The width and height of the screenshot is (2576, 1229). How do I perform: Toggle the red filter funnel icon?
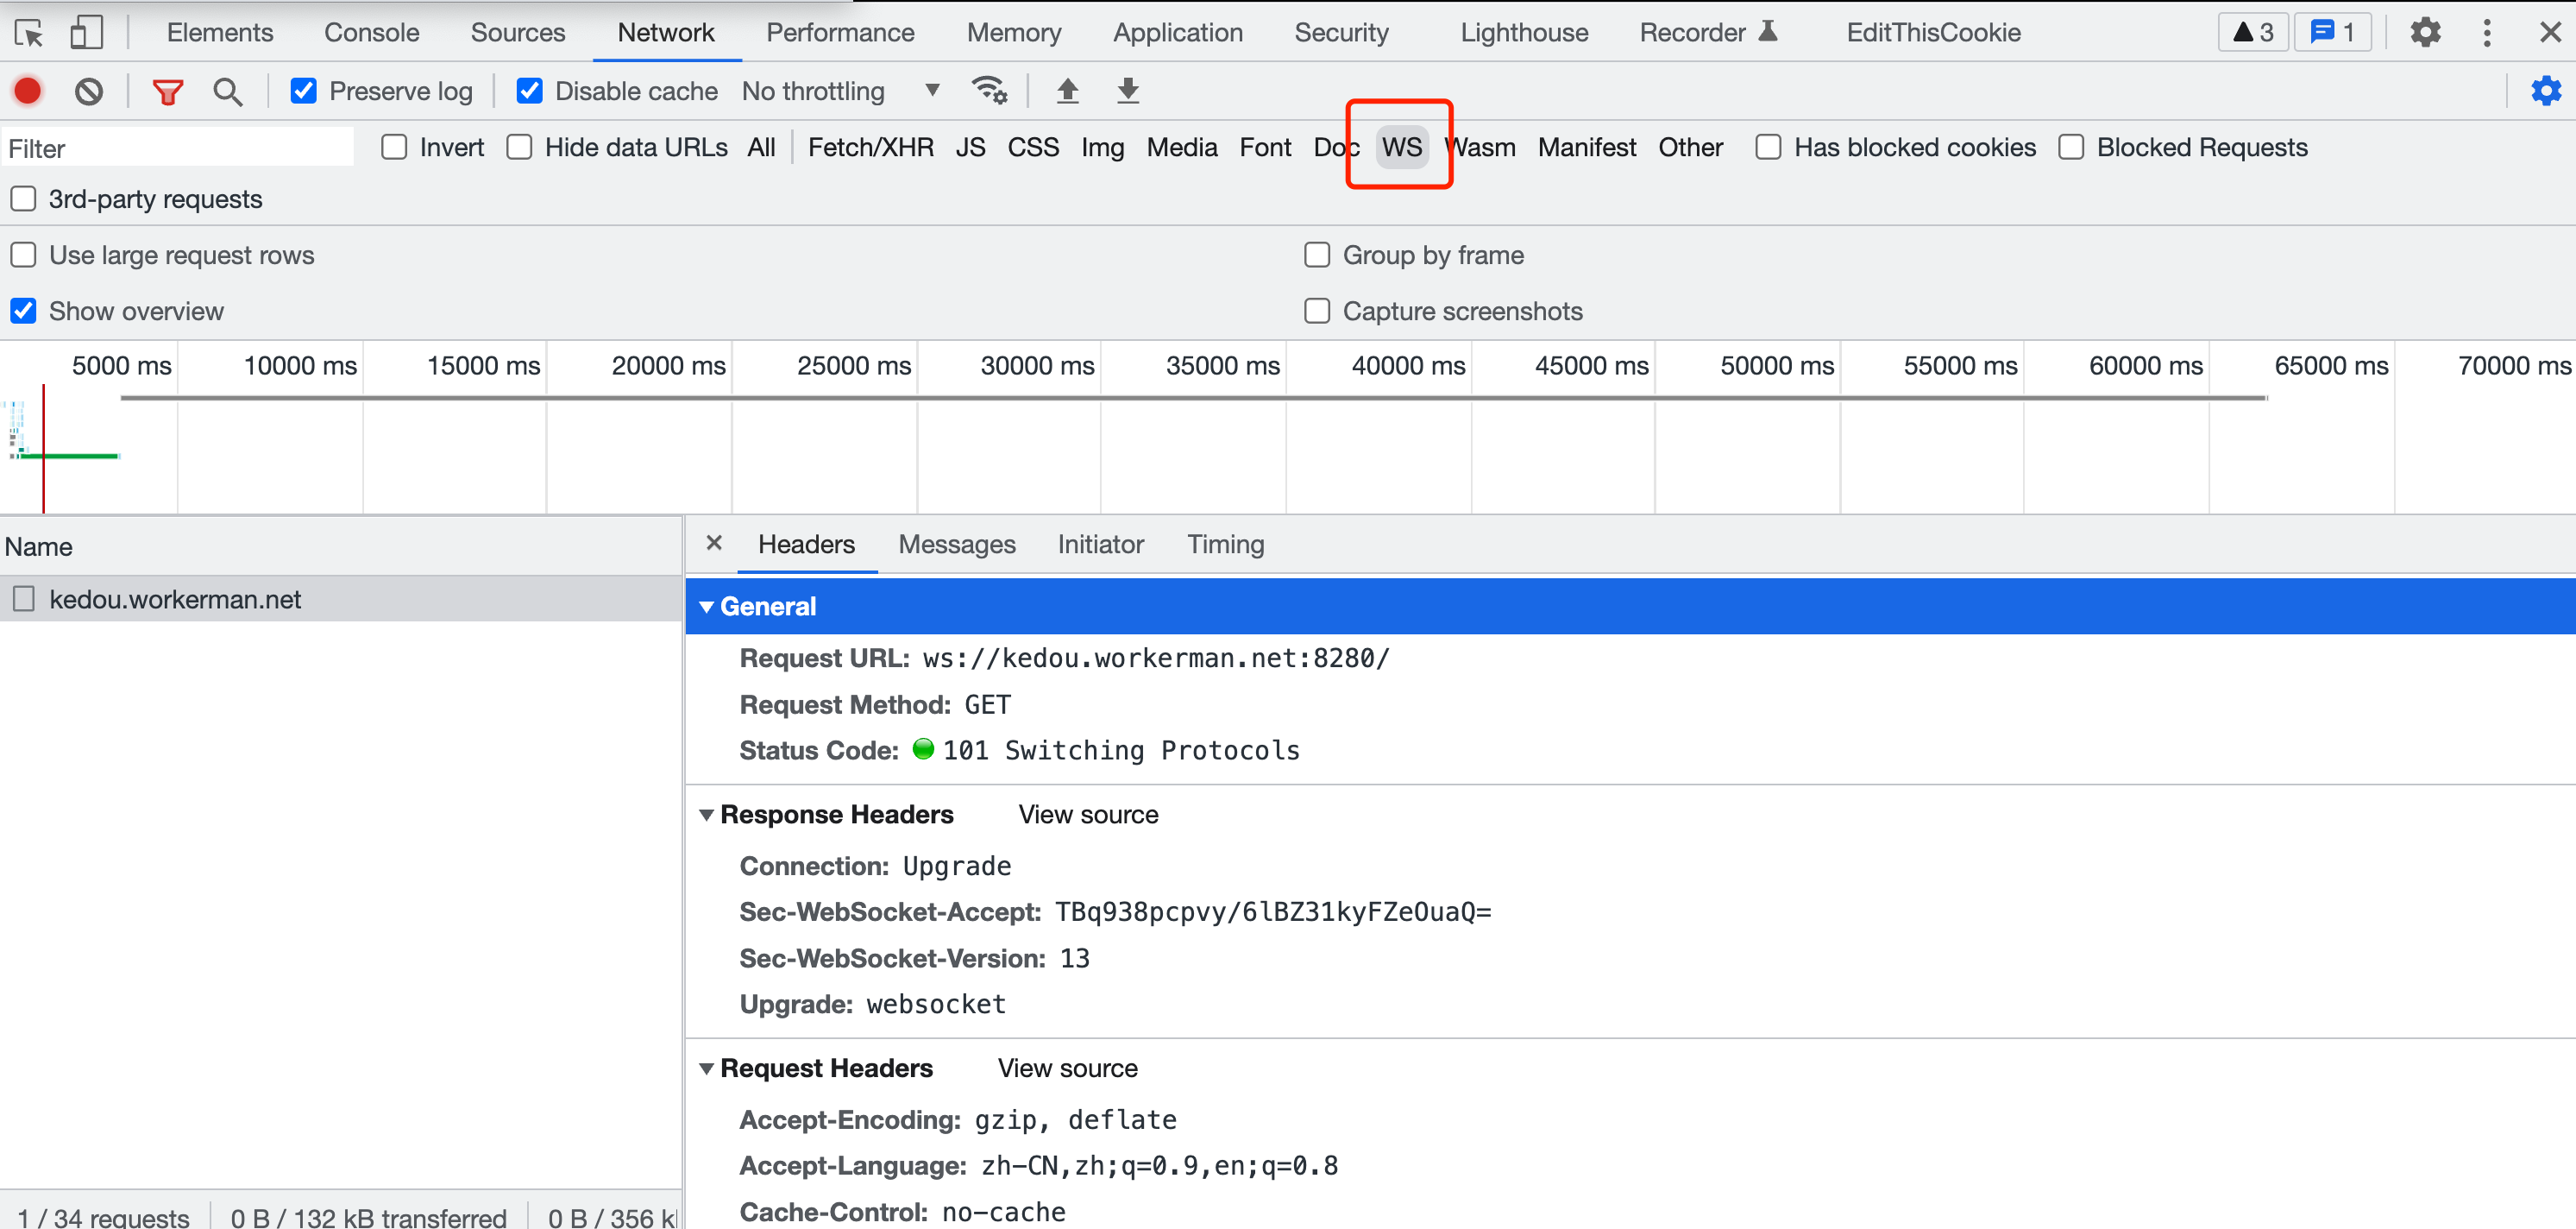pyautogui.click(x=167, y=91)
